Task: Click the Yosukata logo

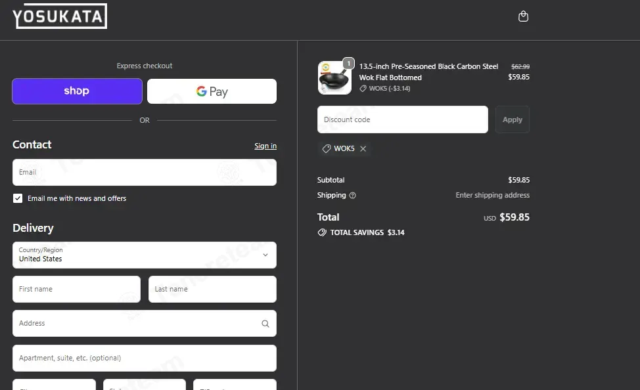Action: (60, 16)
